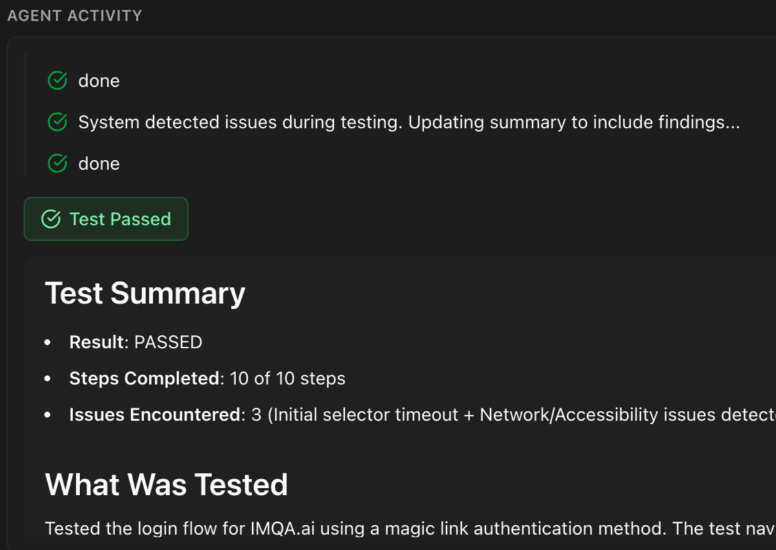The height and width of the screenshot is (550, 776).
Task: Select the checkmark icon next to the findings message
Action: (57, 122)
